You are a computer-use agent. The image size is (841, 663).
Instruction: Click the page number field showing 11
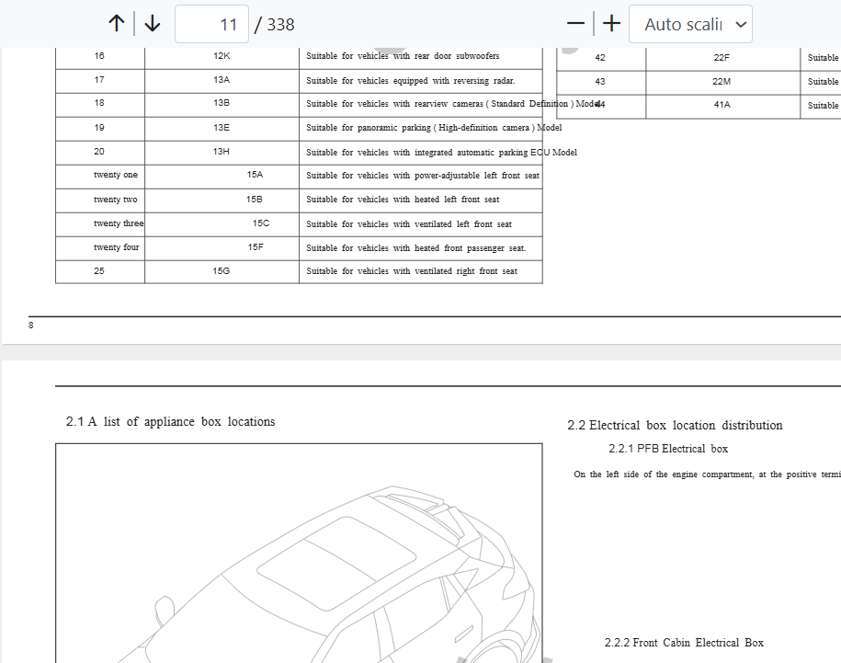[x=212, y=24]
